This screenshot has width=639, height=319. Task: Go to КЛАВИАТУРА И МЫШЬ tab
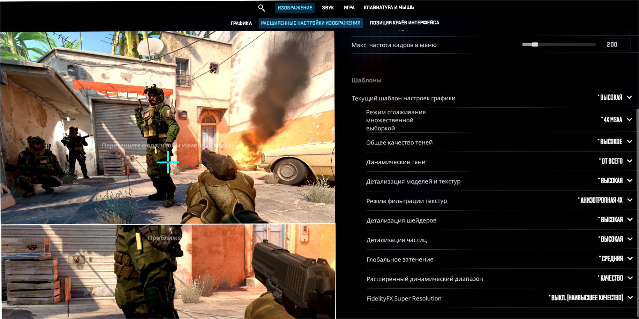pos(389,7)
